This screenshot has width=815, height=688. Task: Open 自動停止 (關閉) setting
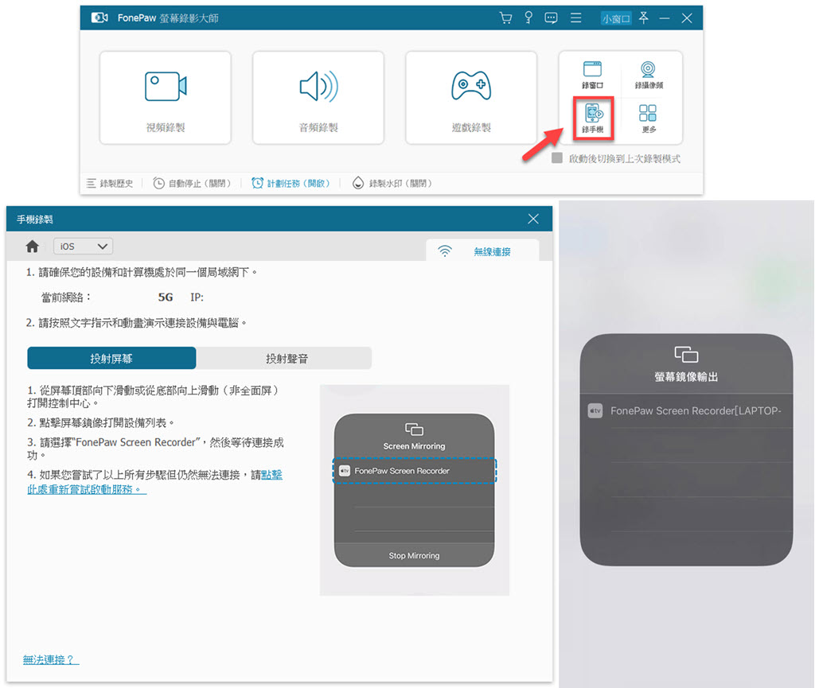[192, 183]
